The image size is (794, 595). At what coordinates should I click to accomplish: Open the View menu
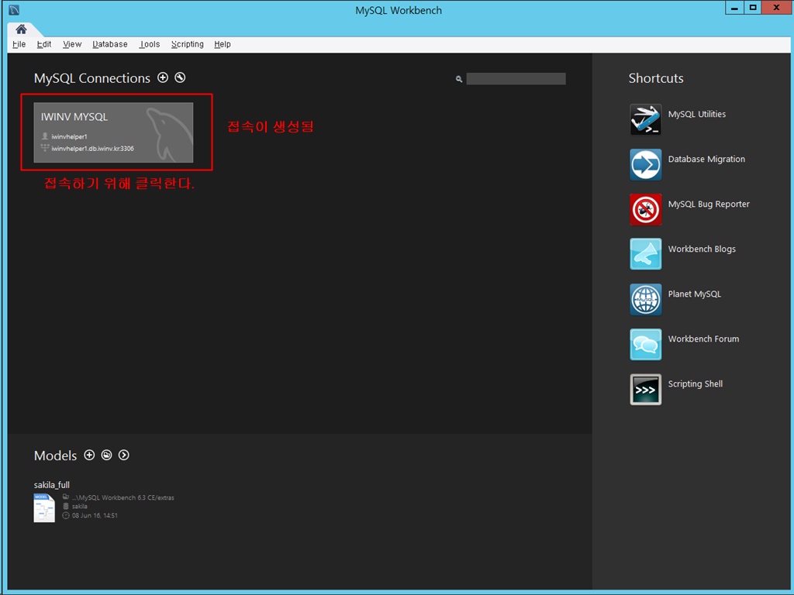[x=72, y=44]
